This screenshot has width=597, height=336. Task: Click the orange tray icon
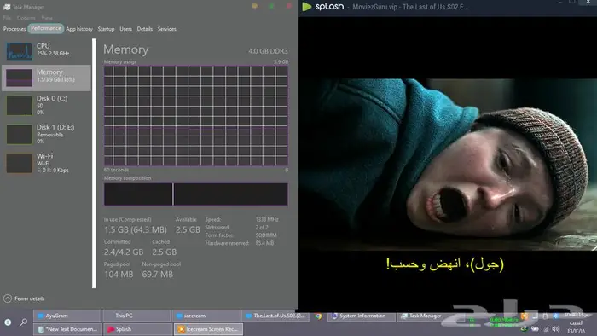click(x=525, y=316)
